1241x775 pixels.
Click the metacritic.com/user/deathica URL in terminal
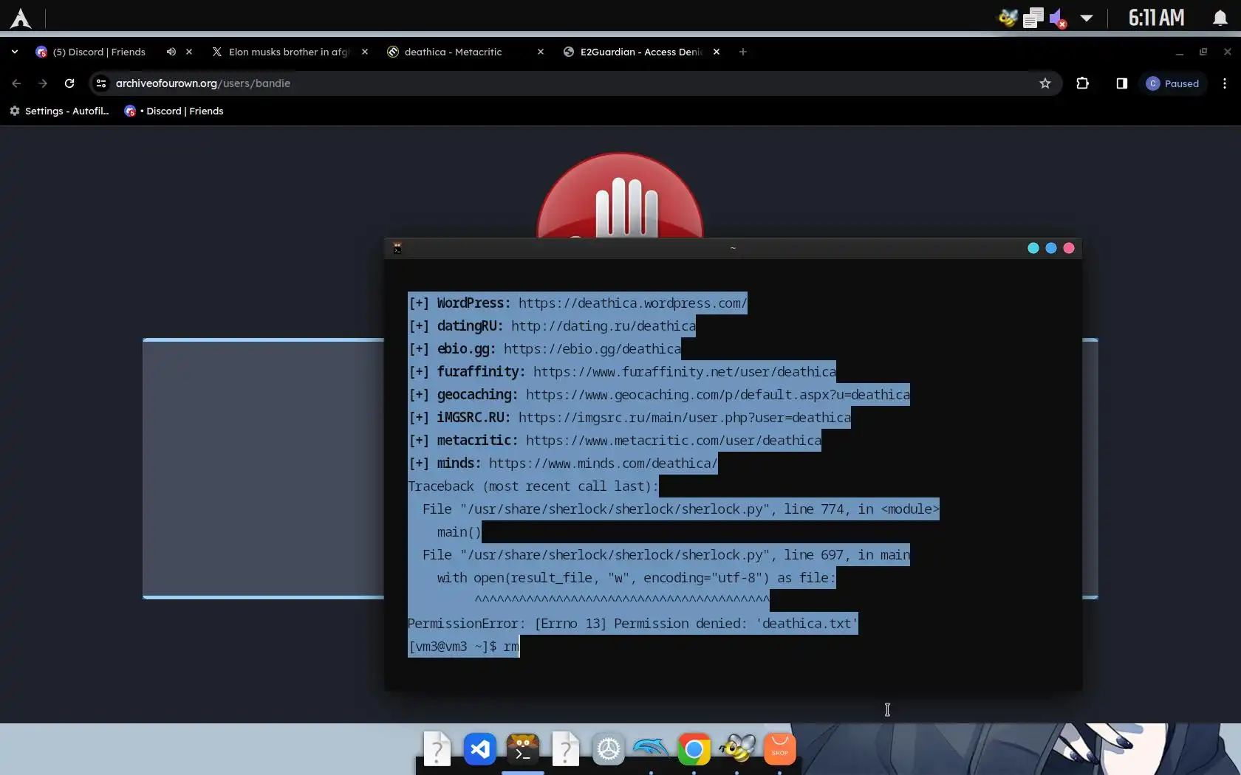tap(673, 441)
